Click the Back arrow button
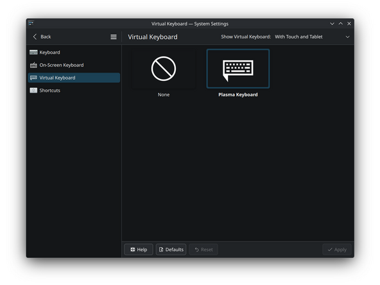The height and width of the screenshot is (285, 380). pyautogui.click(x=42, y=37)
